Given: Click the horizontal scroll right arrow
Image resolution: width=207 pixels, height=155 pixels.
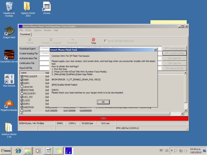Looking at the screenshot, I should pos(182,113).
